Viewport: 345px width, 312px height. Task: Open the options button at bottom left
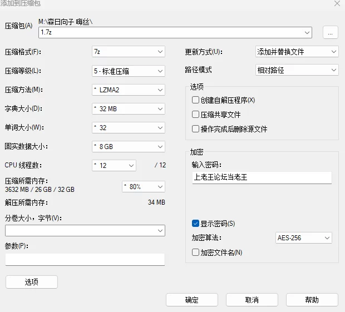(32, 282)
